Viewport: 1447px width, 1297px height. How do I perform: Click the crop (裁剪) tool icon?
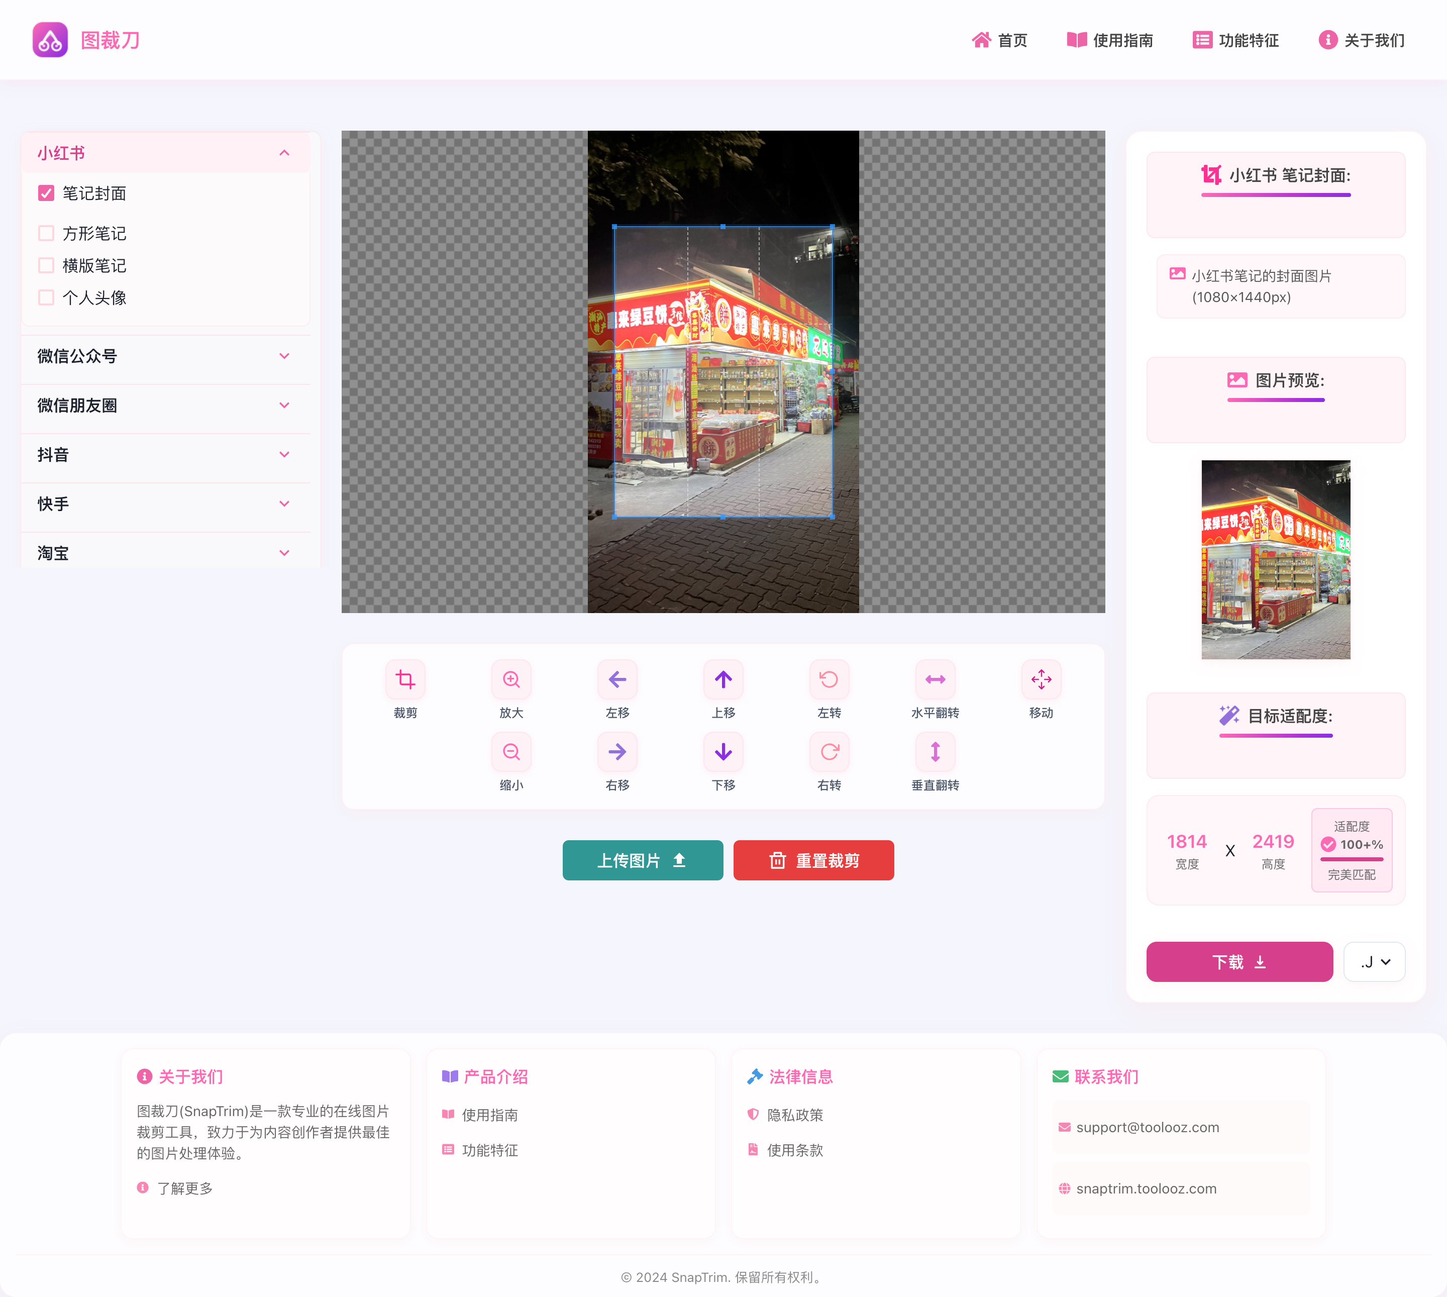405,679
